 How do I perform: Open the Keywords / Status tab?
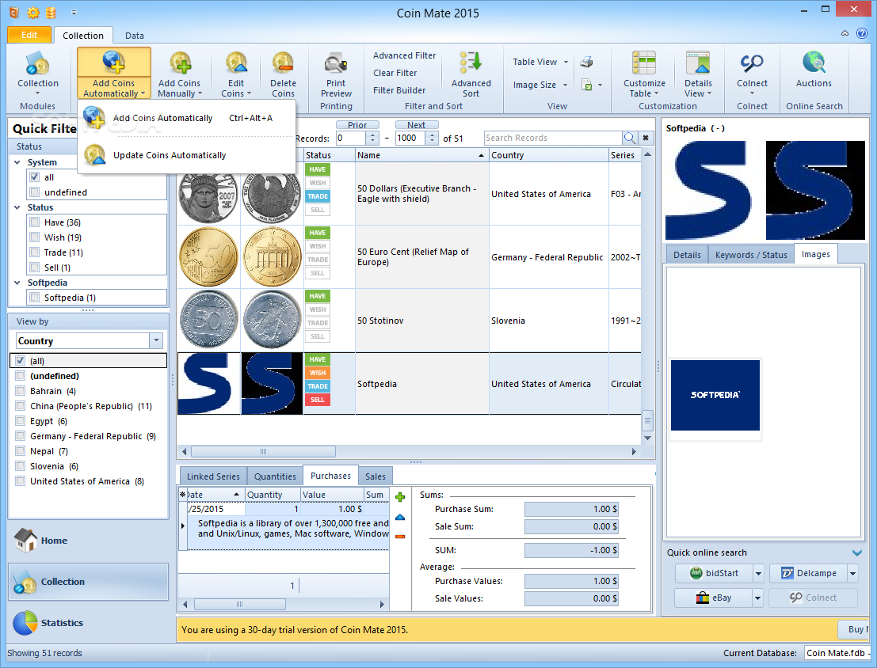pyautogui.click(x=751, y=255)
